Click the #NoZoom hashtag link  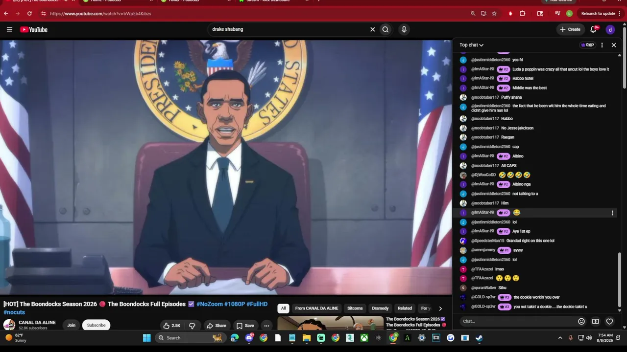(210, 304)
